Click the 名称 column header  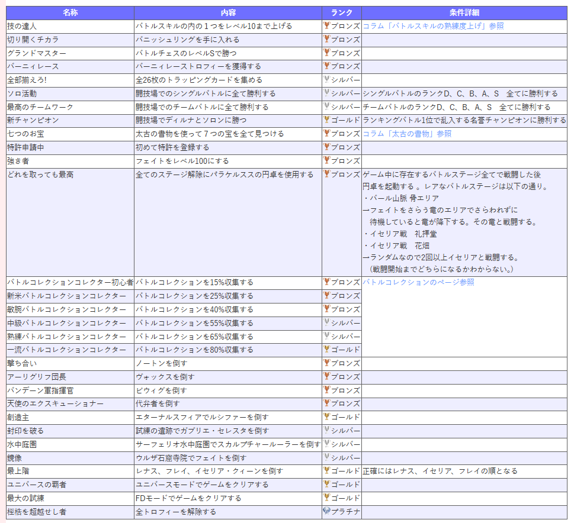pos(70,12)
